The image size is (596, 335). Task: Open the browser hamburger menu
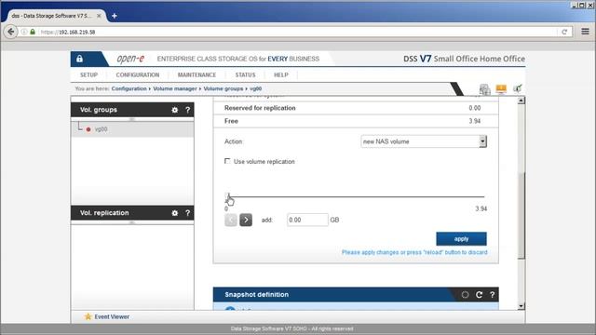pyautogui.click(x=585, y=32)
